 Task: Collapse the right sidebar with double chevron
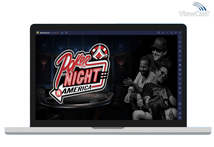tap(180, 33)
